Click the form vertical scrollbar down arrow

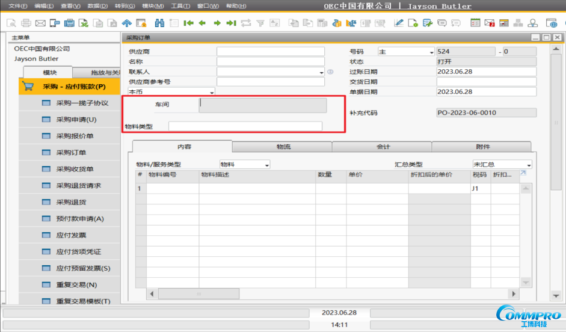pos(556,295)
